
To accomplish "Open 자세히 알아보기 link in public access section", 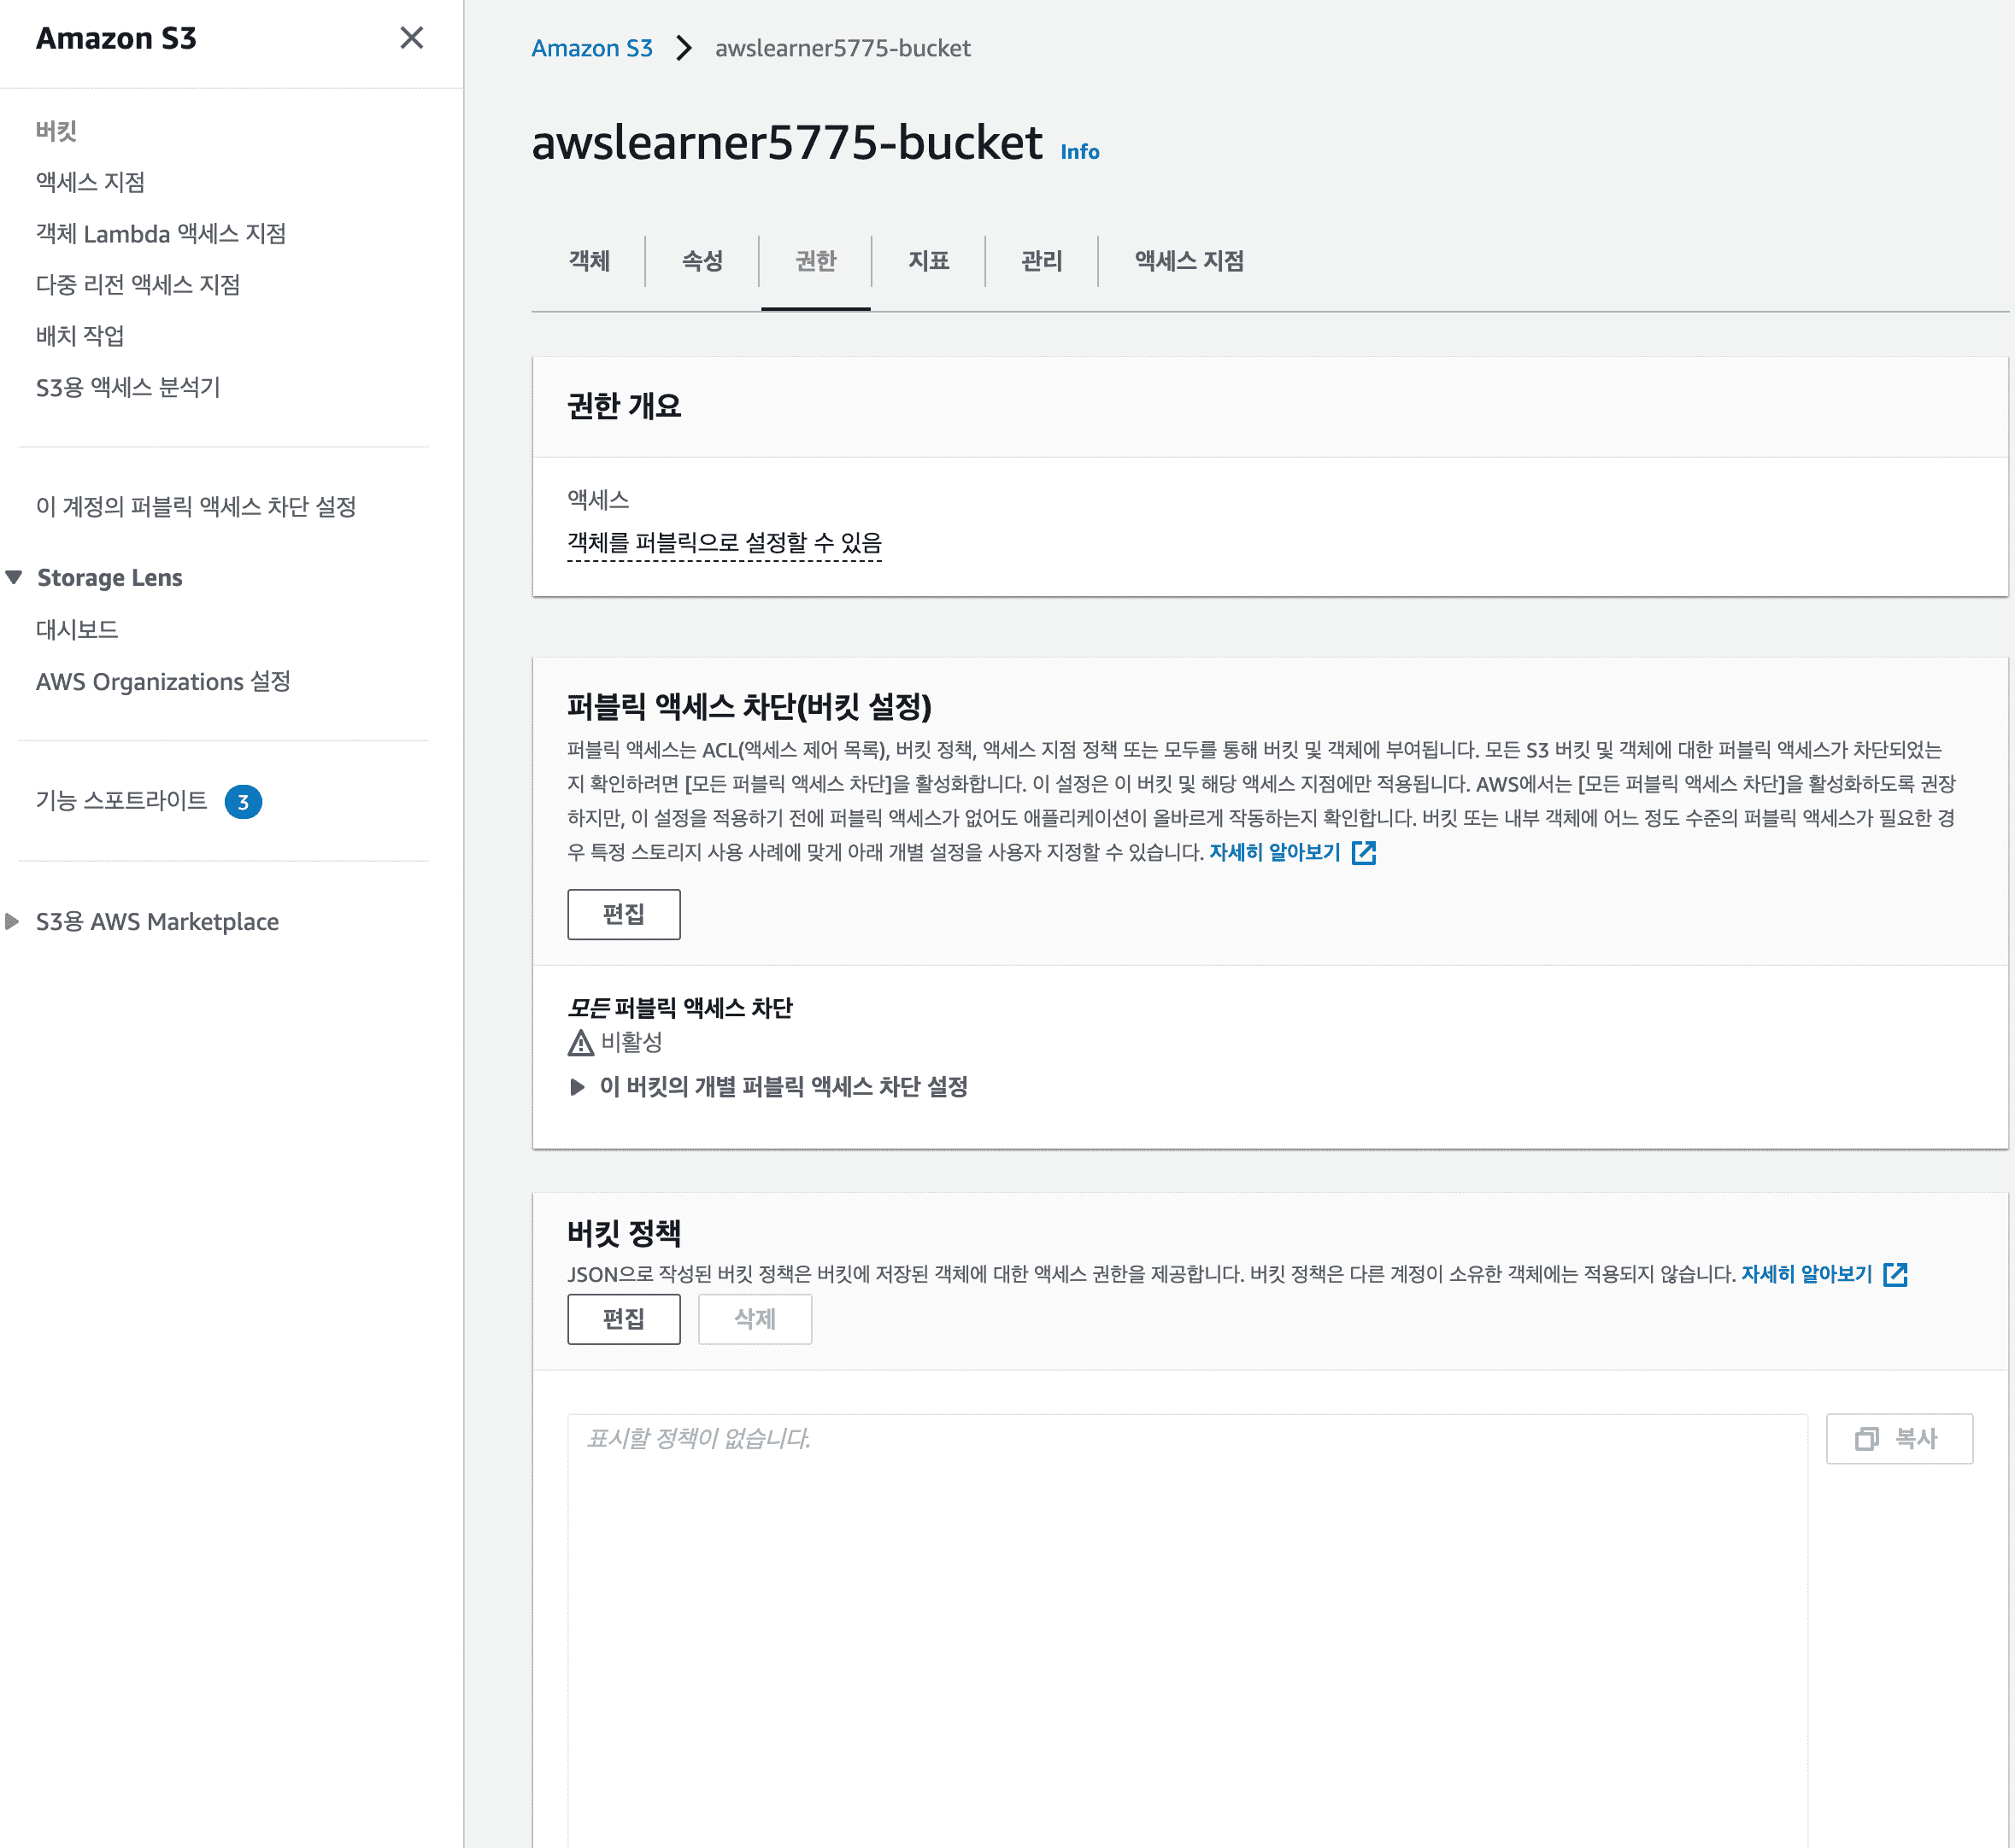I will tap(1275, 852).
